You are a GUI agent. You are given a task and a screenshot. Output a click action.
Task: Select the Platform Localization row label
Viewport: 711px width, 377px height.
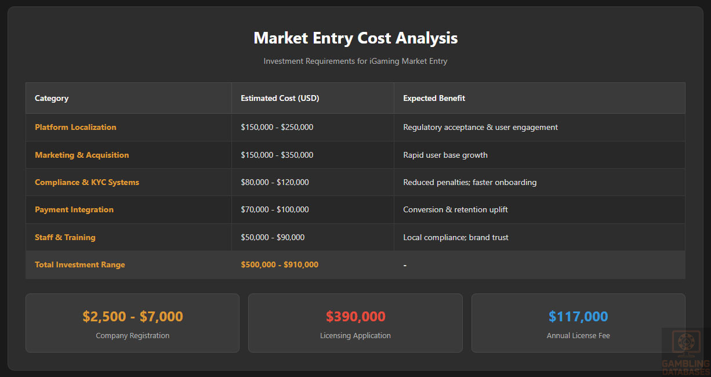click(x=75, y=127)
